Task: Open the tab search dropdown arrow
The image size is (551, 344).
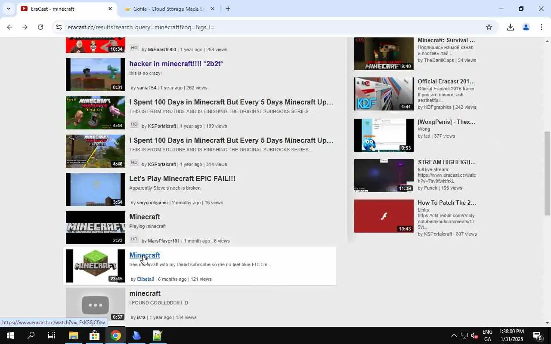Action: [8, 9]
